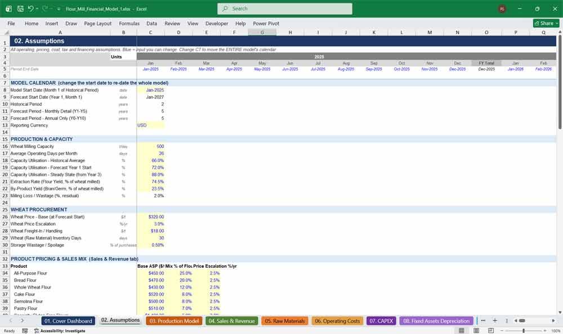Open the 07. CAPEX sheet tab
Viewport: 563px width, 334px height.
[x=381, y=321]
